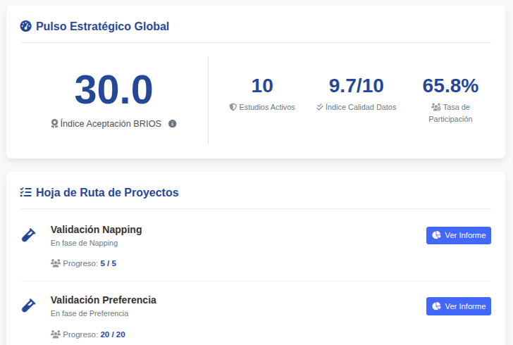Viewport: 513px width, 345px height.
Task: Click the 65.8% participation value
Action: coord(450,86)
